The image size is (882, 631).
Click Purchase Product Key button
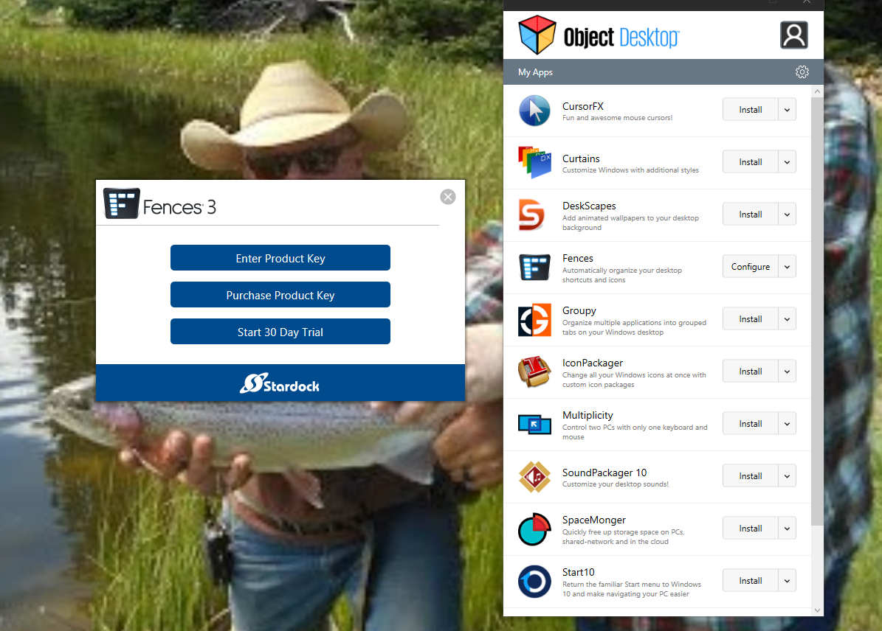pos(280,295)
